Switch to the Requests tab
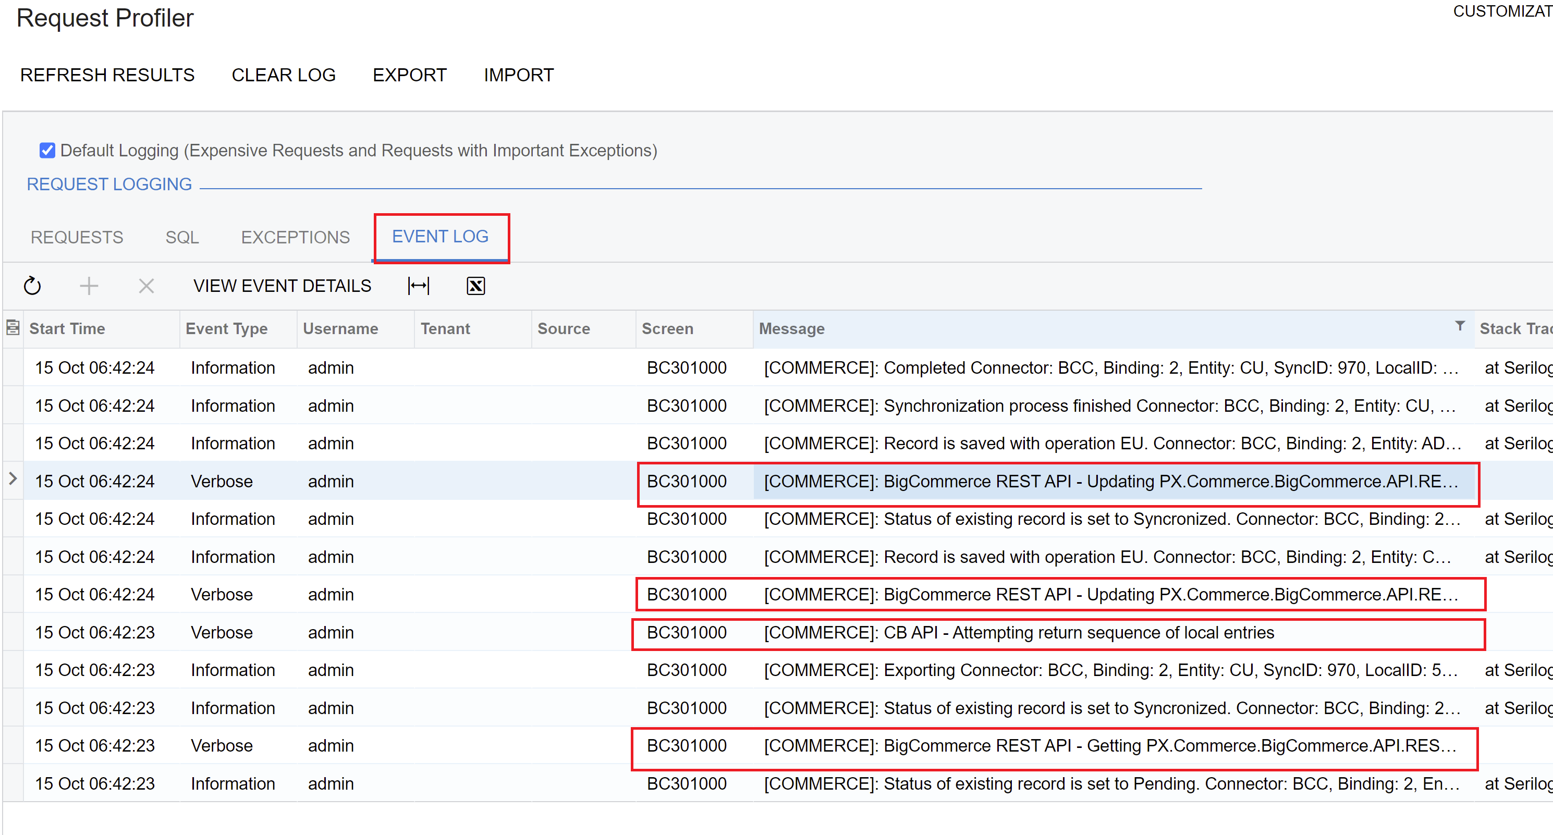This screenshot has height=835, width=1553. click(x=77, y=237)
